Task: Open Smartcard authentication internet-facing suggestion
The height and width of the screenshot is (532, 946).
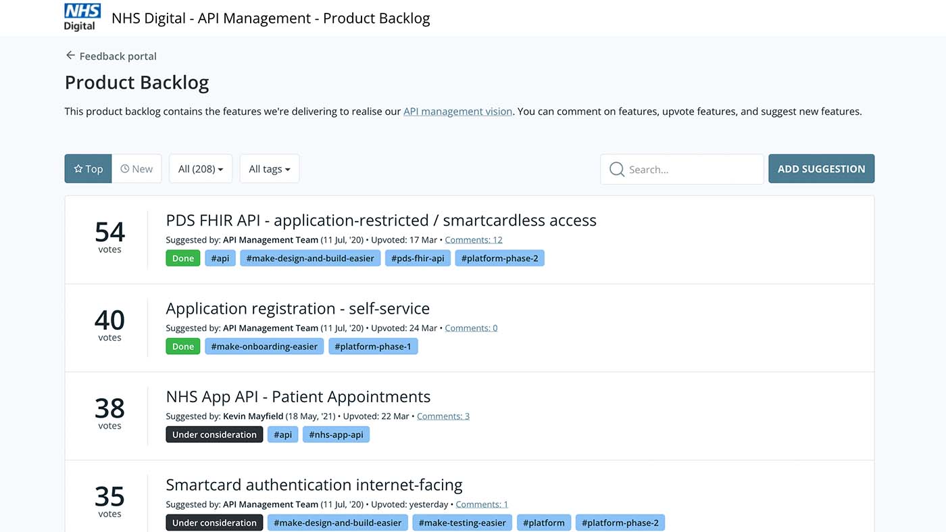Action: (x=314, y=485)
